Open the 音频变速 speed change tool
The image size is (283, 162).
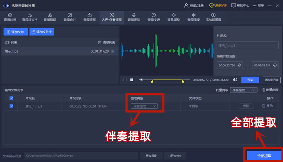pos(154,17)
